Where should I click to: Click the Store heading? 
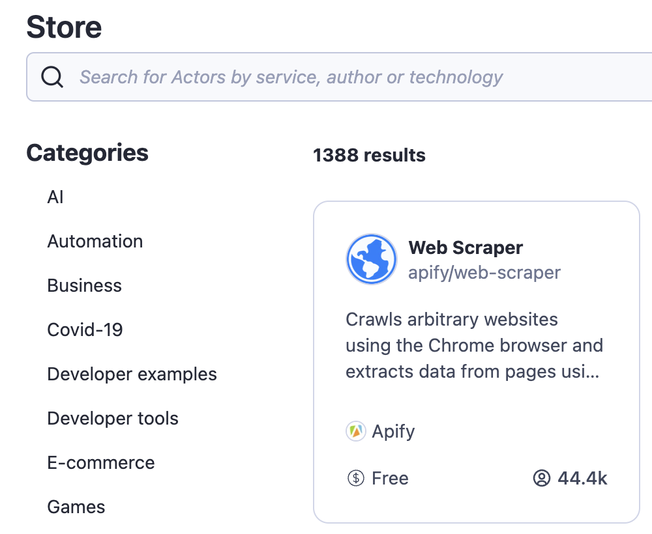pos(63,26)
